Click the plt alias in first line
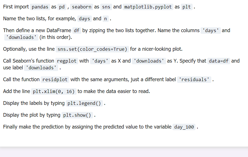Screen dimensions: 248x157 [187, 7]
